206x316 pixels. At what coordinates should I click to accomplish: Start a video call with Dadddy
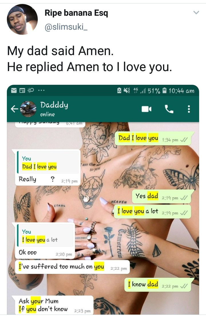pos(146,109)
